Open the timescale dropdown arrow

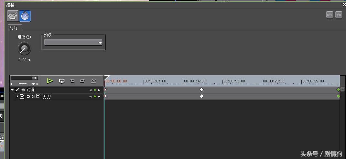34,84
